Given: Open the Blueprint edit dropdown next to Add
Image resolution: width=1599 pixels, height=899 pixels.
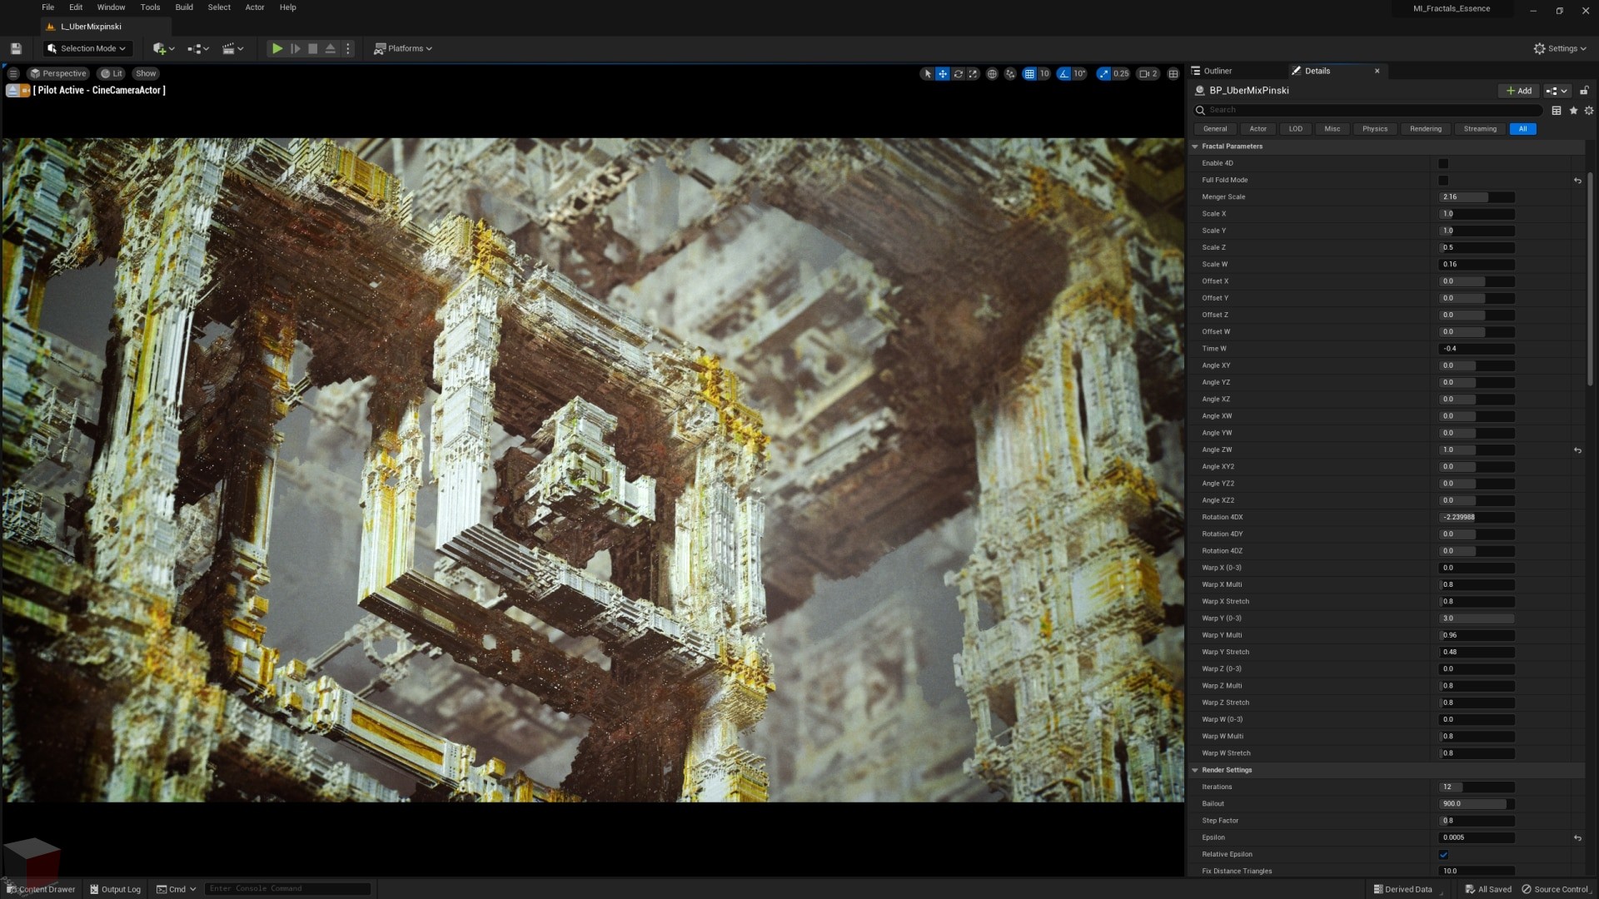Looking at the screenshot, I should (x=1557, y=91).
